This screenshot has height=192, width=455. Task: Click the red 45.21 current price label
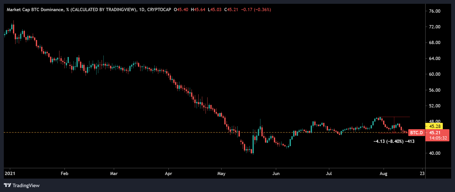point(435,133)
